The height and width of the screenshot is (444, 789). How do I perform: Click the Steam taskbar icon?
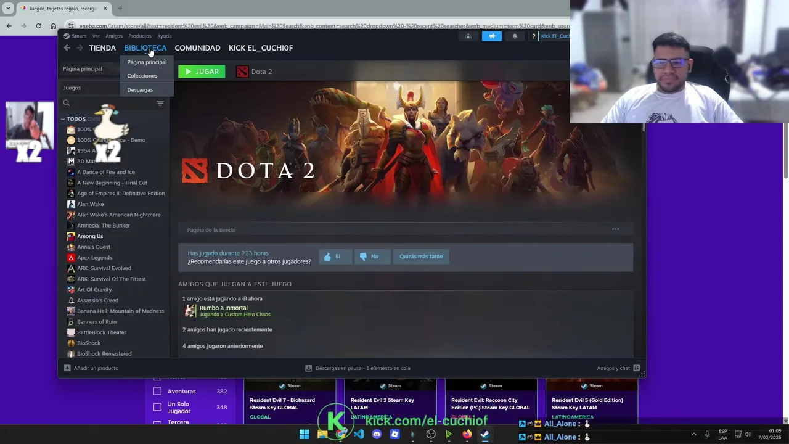485,434
